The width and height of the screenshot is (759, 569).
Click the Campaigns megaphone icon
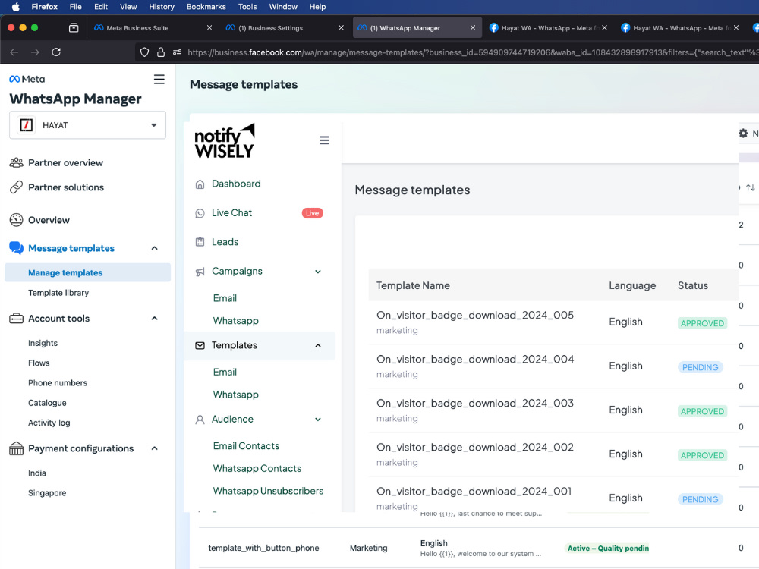(x=200, y=272)
